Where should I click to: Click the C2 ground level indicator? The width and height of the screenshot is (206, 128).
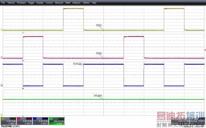click(x=2, y=57)
